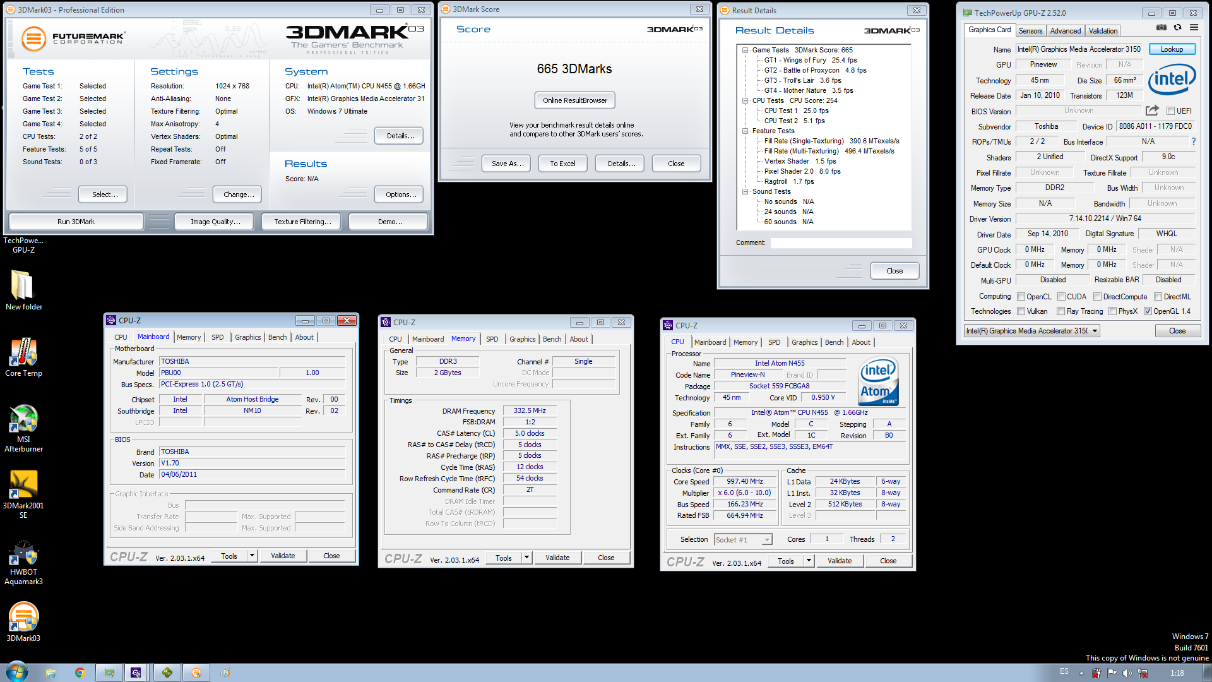Open the Graphics tab in the CPU tab CPU-Z window
1212x682 pixels.
tap(804, 342)
